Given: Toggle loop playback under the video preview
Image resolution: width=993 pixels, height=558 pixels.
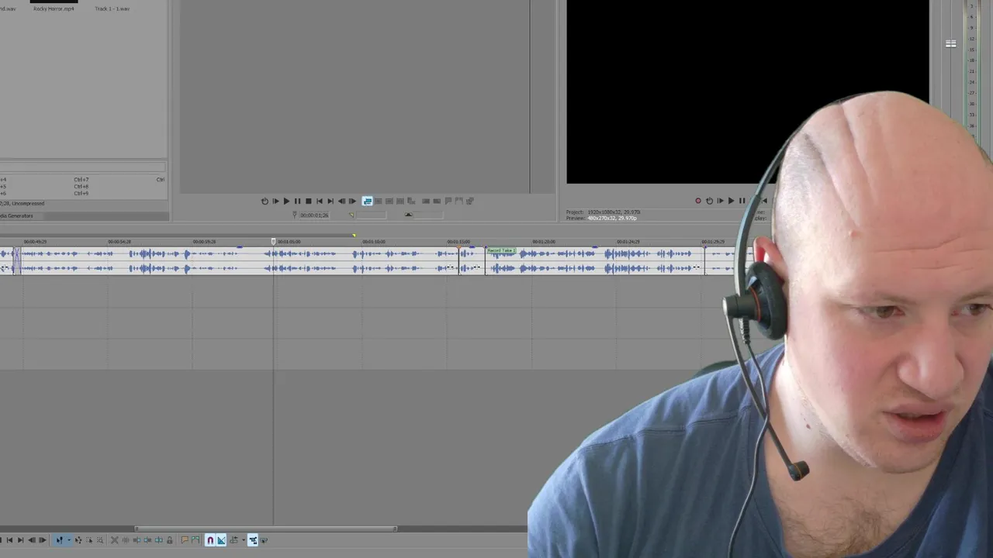Looking at the screenshot, I should tap(709, 201).
